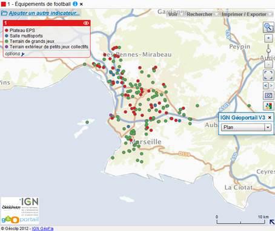Click the Terrain de grands jeux legend entry
Image resolution: width=275 pixels, height=231 pixels.
[32, 41]
